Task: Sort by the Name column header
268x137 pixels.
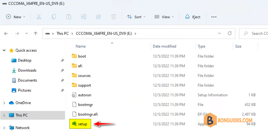Action: tap(81, 46)
